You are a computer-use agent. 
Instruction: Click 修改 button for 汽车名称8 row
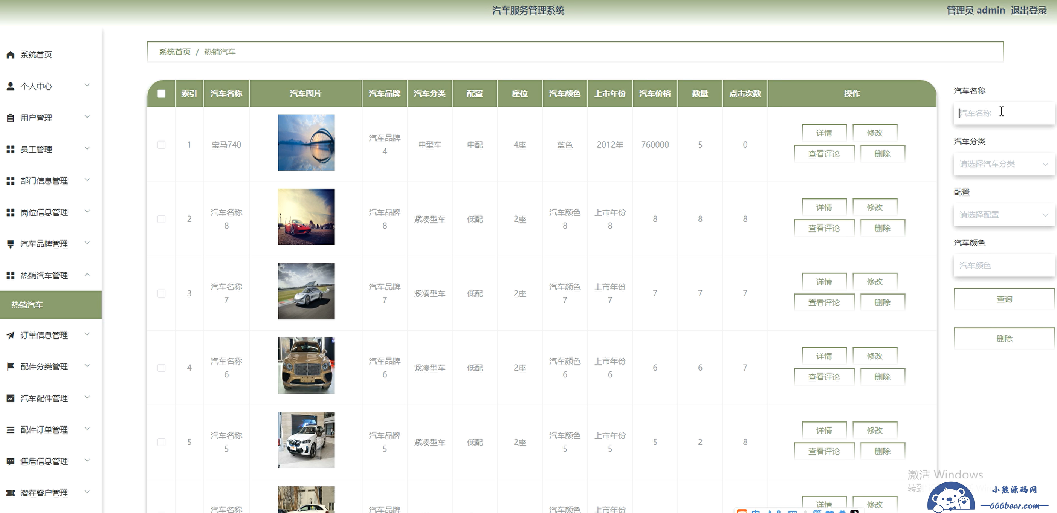tap(875, 207)
